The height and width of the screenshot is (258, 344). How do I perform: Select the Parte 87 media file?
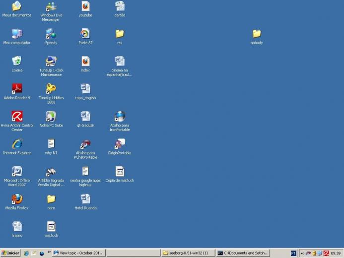85,34
